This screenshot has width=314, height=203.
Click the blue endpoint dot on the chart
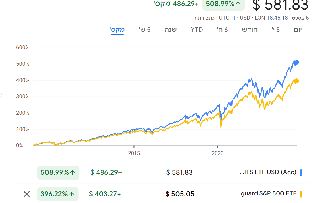coord(297,63)
